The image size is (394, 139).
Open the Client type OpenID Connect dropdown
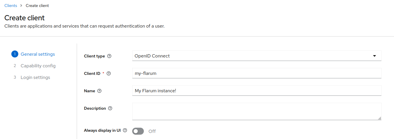[x=257, y=56]
